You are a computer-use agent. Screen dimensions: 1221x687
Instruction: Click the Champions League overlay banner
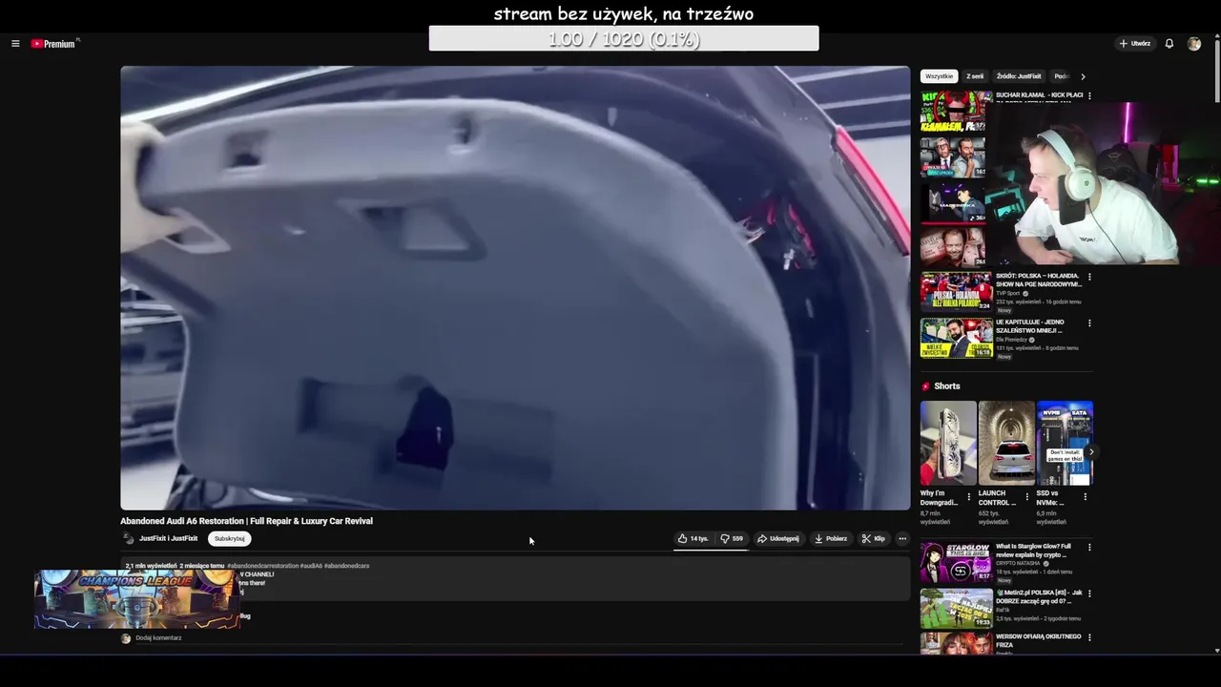pos(136,599)
